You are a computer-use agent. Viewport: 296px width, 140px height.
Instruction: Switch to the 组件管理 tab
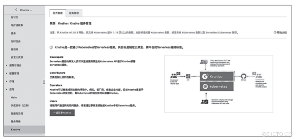tap(58, 13)
